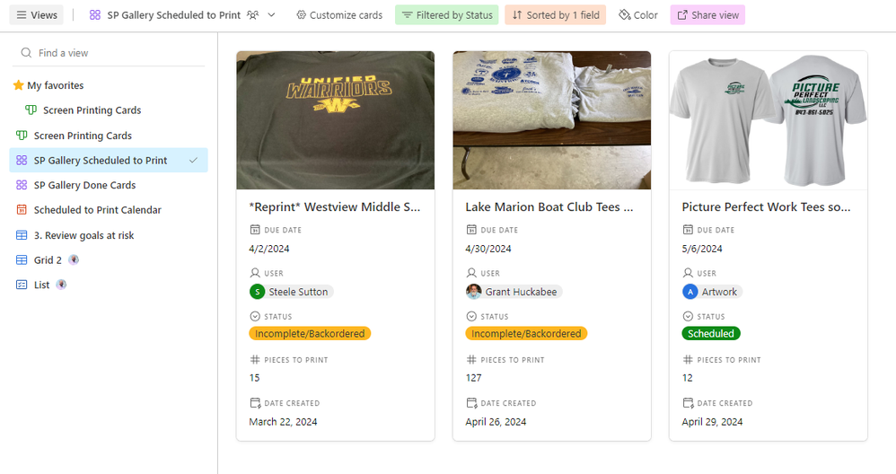Open the Color settings
896x474 pixels.
(x=638, y=15)
